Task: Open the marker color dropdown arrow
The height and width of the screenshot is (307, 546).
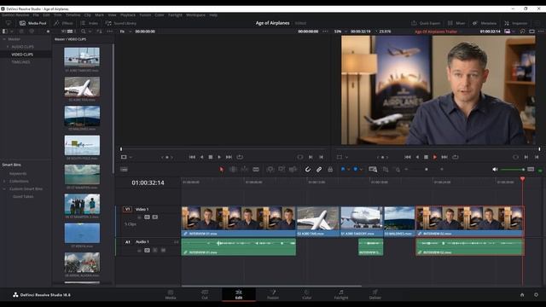Action: coord(361,170)
